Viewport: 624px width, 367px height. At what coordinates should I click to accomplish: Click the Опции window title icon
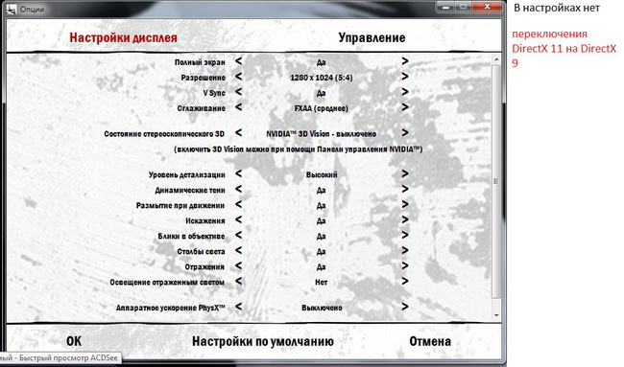point(11,10)
